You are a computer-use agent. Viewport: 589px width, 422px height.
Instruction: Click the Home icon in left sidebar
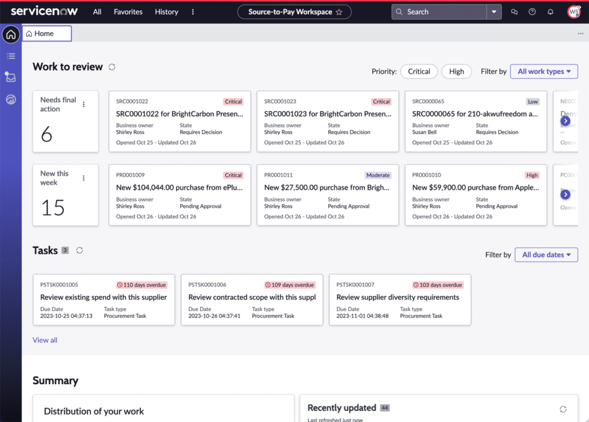(x=10, y=35)
